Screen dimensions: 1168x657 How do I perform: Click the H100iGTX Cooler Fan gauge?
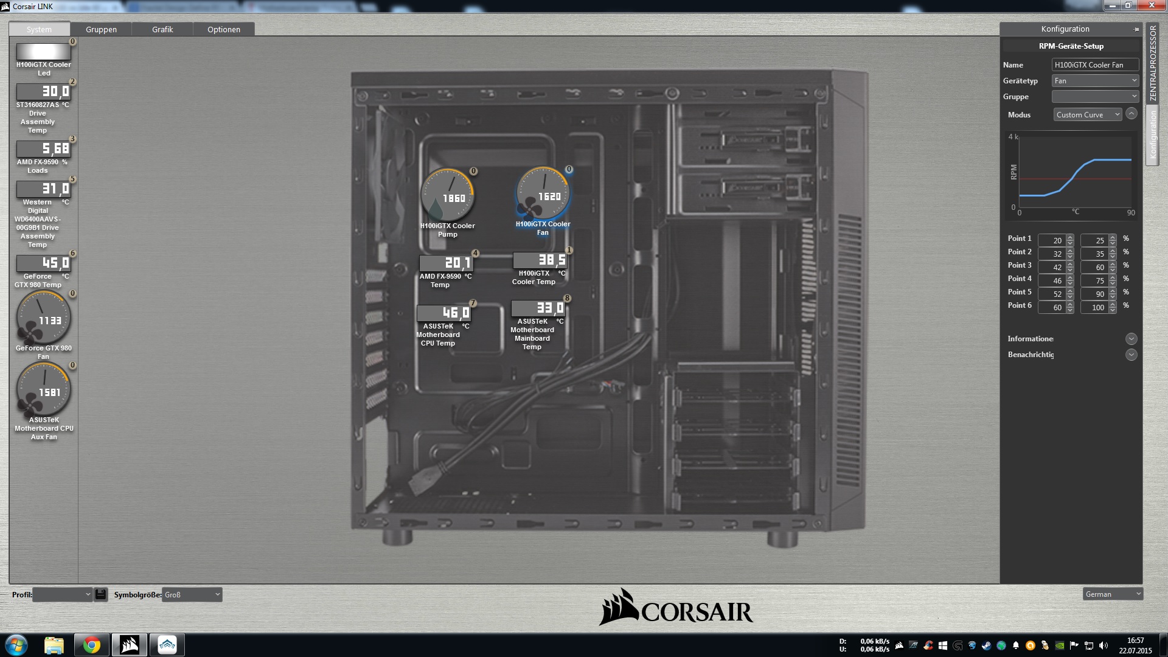pos(543,193)
